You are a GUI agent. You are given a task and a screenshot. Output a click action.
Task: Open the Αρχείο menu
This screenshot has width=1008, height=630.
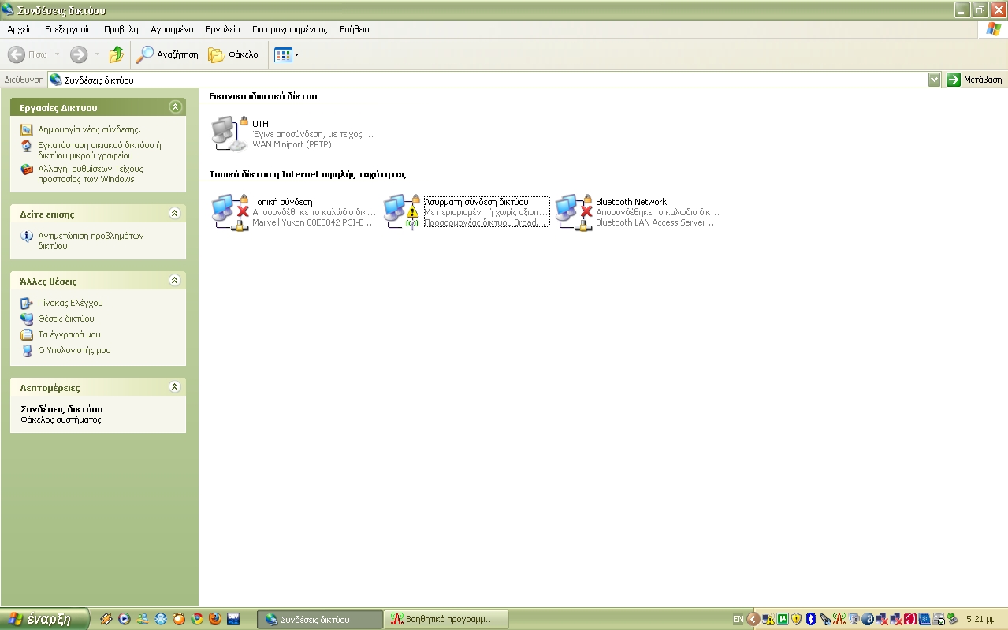(x=20, y=29)
